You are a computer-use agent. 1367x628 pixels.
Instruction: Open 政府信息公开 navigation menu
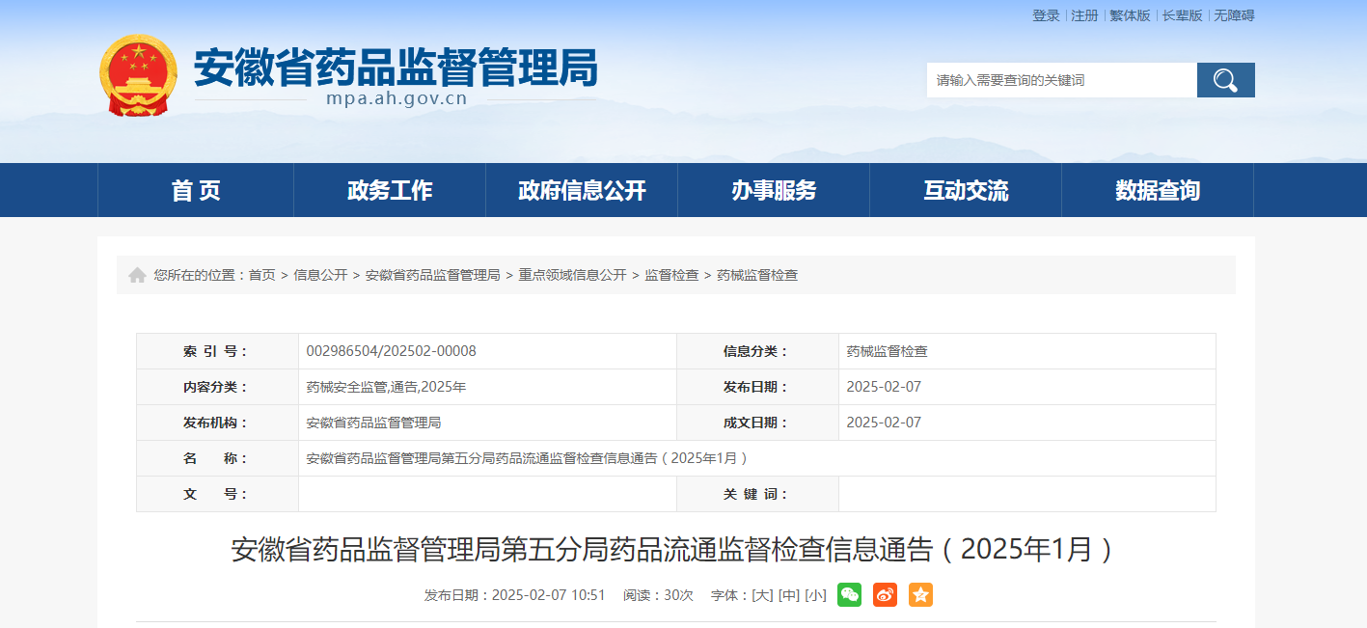coord(582,190)
